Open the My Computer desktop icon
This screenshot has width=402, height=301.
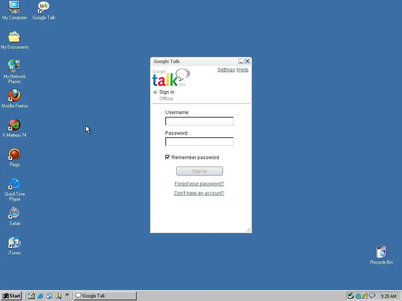pyautogui.click(x=15, y=10)
